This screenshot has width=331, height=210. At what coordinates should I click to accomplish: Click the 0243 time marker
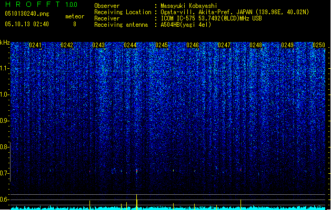[98, 45]
